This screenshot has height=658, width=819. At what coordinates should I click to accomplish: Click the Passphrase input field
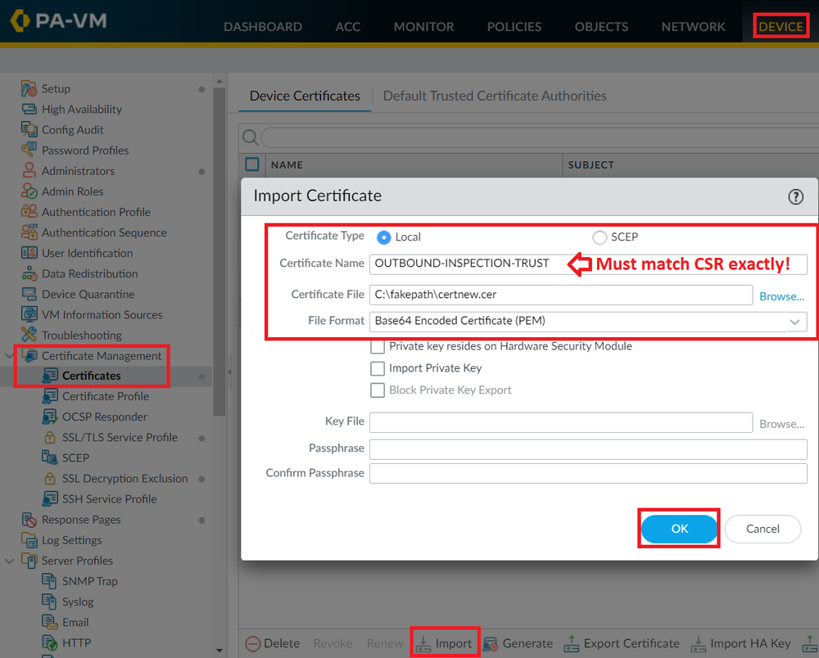586,448
